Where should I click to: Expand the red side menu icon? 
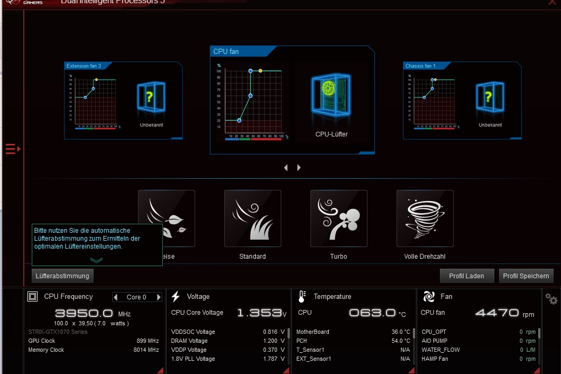coord(13,149)
